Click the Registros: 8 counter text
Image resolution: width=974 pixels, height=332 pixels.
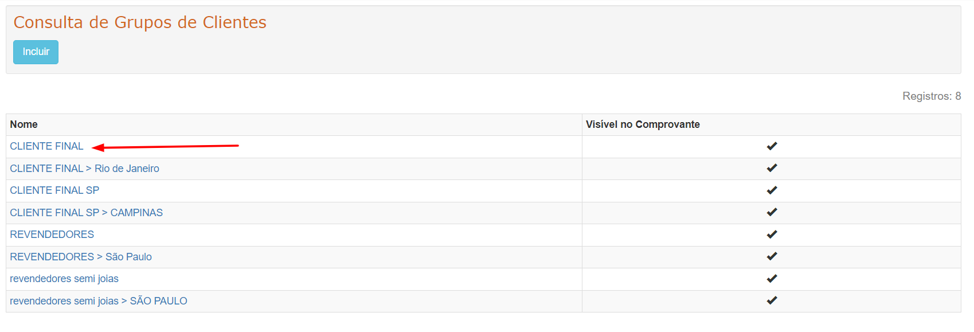pos(931,96)
